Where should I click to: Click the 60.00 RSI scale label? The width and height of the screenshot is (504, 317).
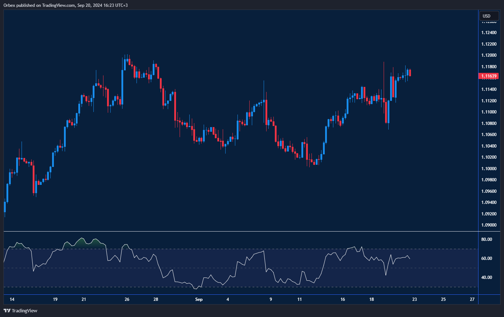tap(486, 258)
